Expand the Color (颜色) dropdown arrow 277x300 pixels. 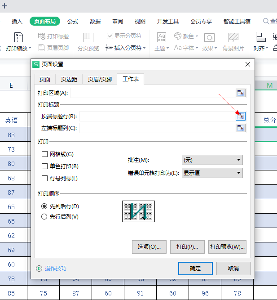pyautogui.click(x=197, y=36)
